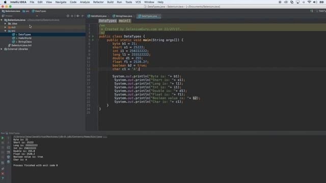326x183 pixels.
Task: Click the volume icon in the macOS menu bar
Action: 315,2
